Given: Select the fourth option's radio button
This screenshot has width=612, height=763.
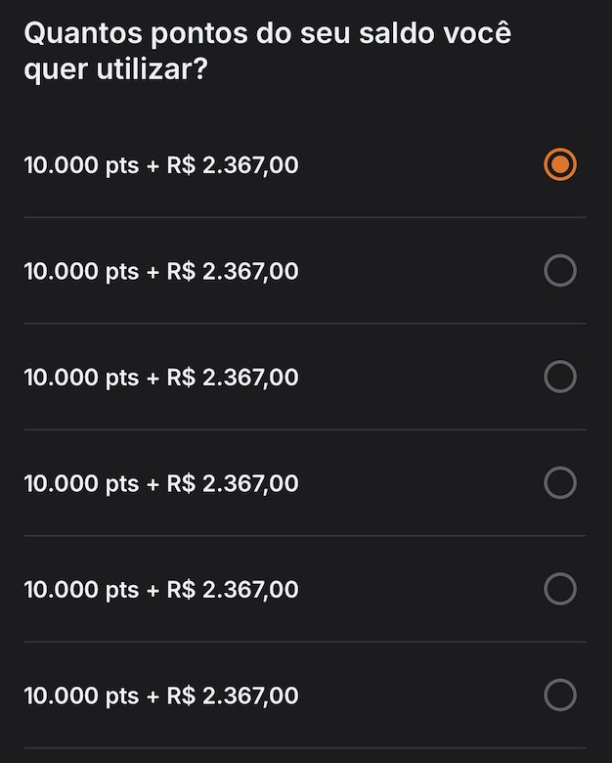Looking at the screenshot, I should coord(560,482).
